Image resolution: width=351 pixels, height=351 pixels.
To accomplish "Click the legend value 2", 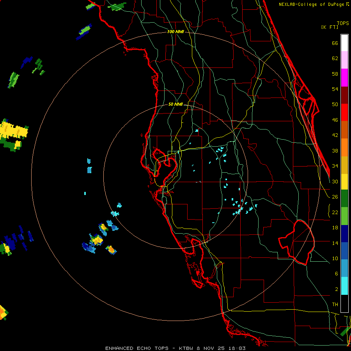I will pos(336,289).
